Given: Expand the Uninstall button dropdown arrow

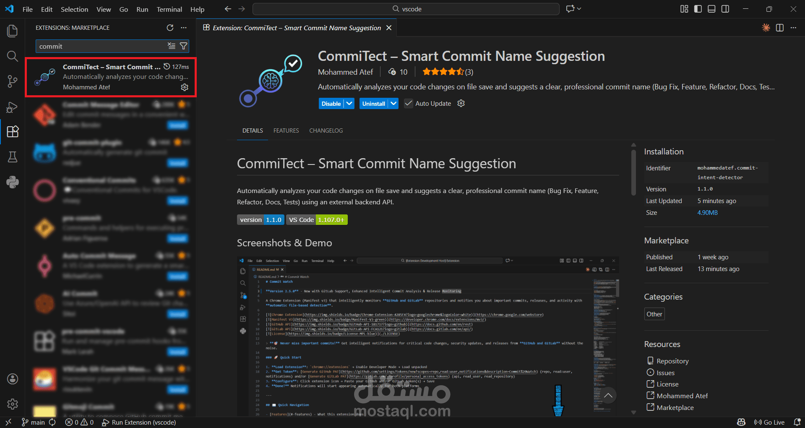Looking at the screenshot, I should 393,103.
